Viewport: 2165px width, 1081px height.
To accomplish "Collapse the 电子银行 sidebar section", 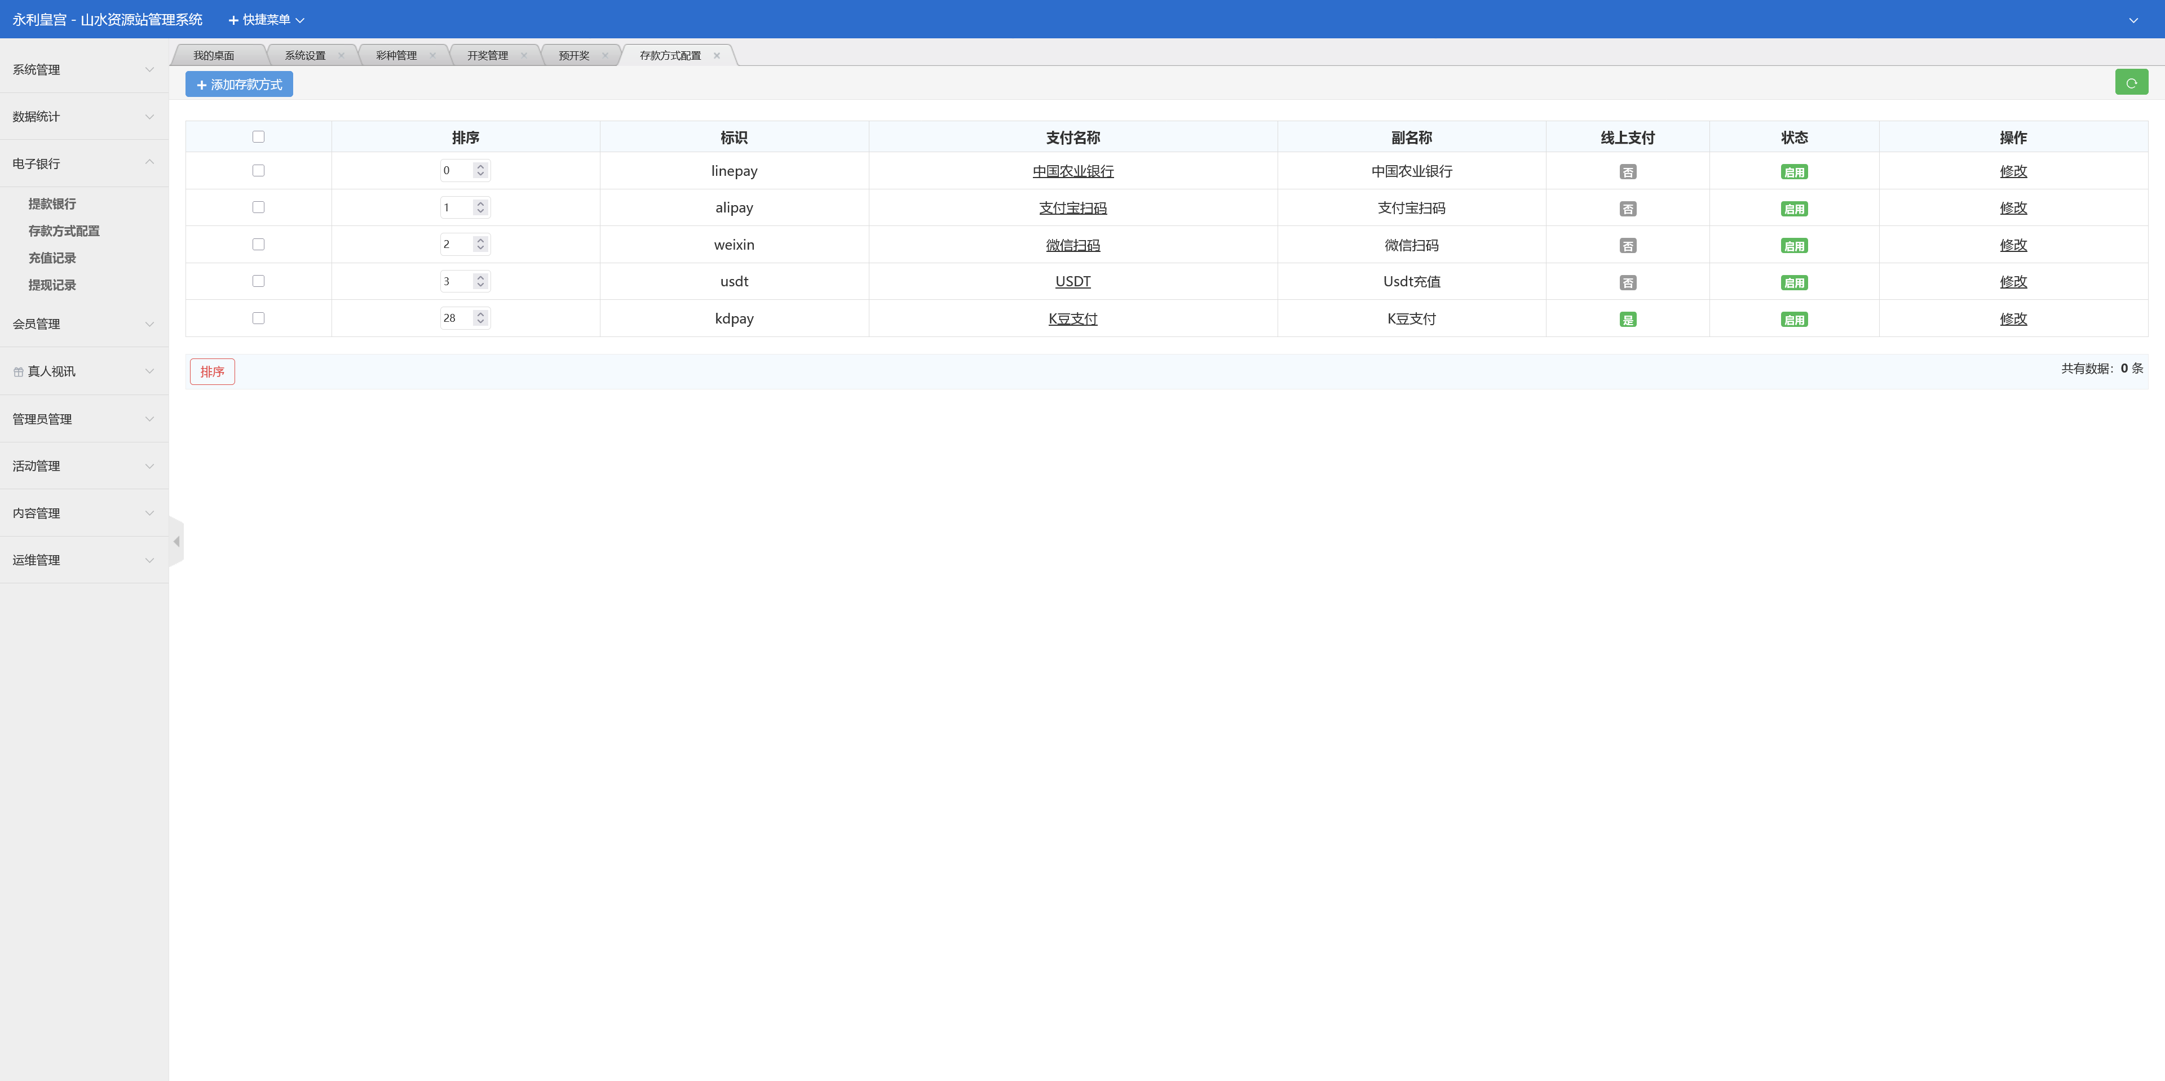I will 83,163.
